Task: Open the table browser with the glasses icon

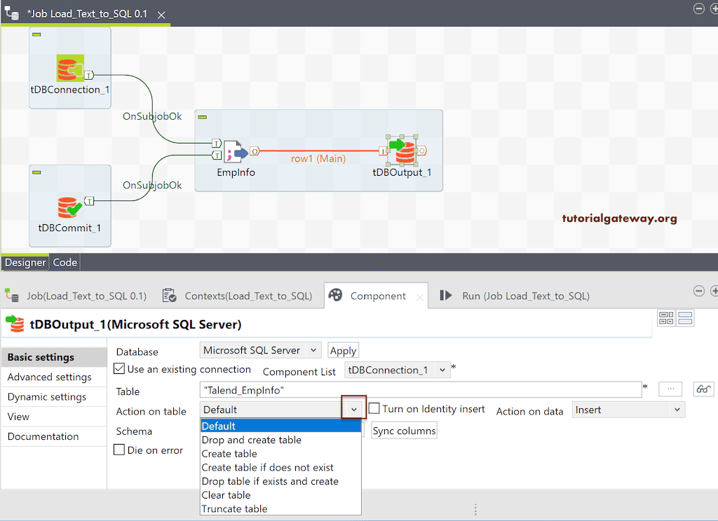Action: (x=703, y=389)
